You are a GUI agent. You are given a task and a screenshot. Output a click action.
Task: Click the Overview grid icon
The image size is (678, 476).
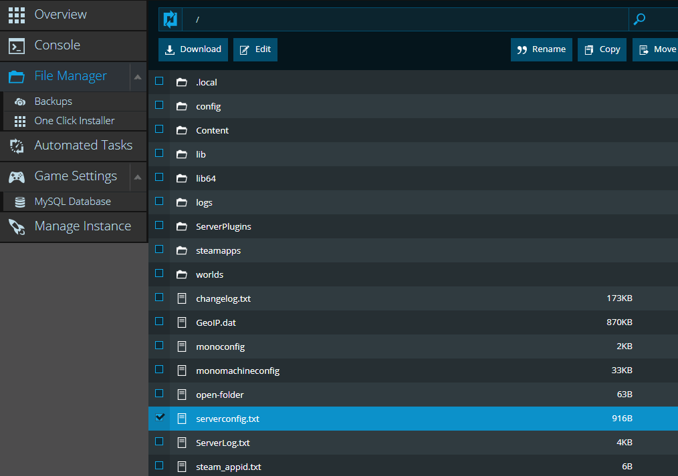pos(17,15)
